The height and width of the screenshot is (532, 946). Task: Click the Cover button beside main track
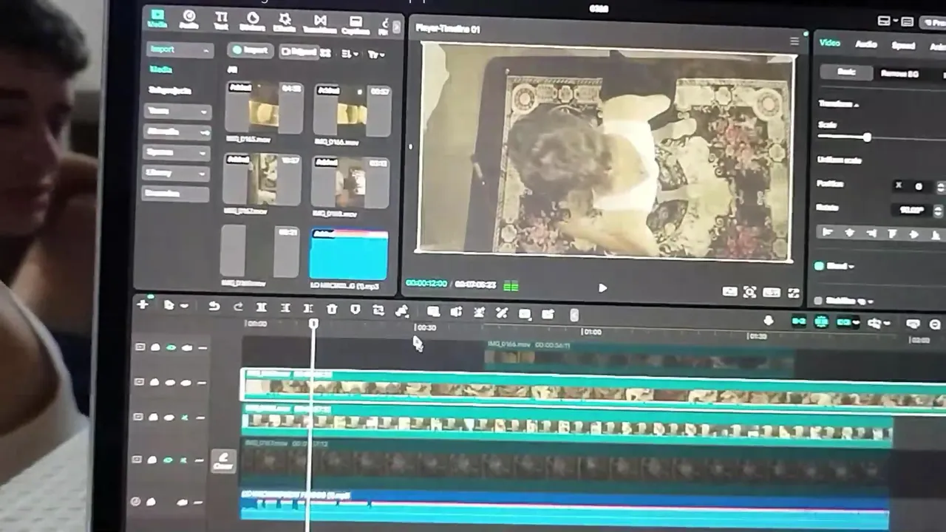(222, 462)
